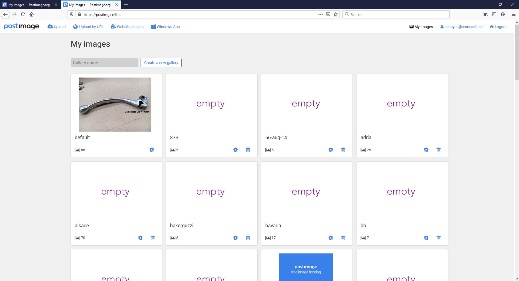This screenshot has height=281, width=519.
Task: Open settings gear for bb gallery
Action: 426,238
